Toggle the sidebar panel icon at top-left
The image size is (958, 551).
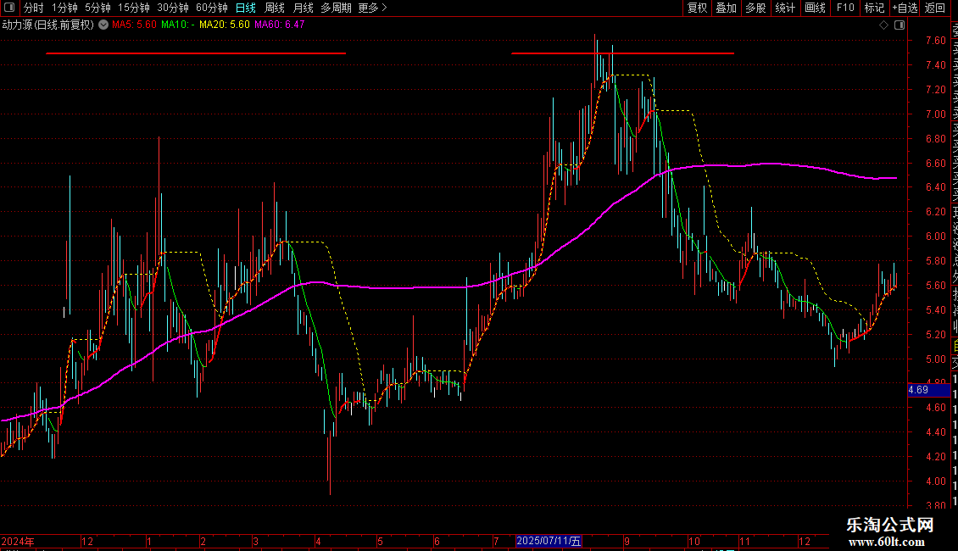[x=9, y=8]
